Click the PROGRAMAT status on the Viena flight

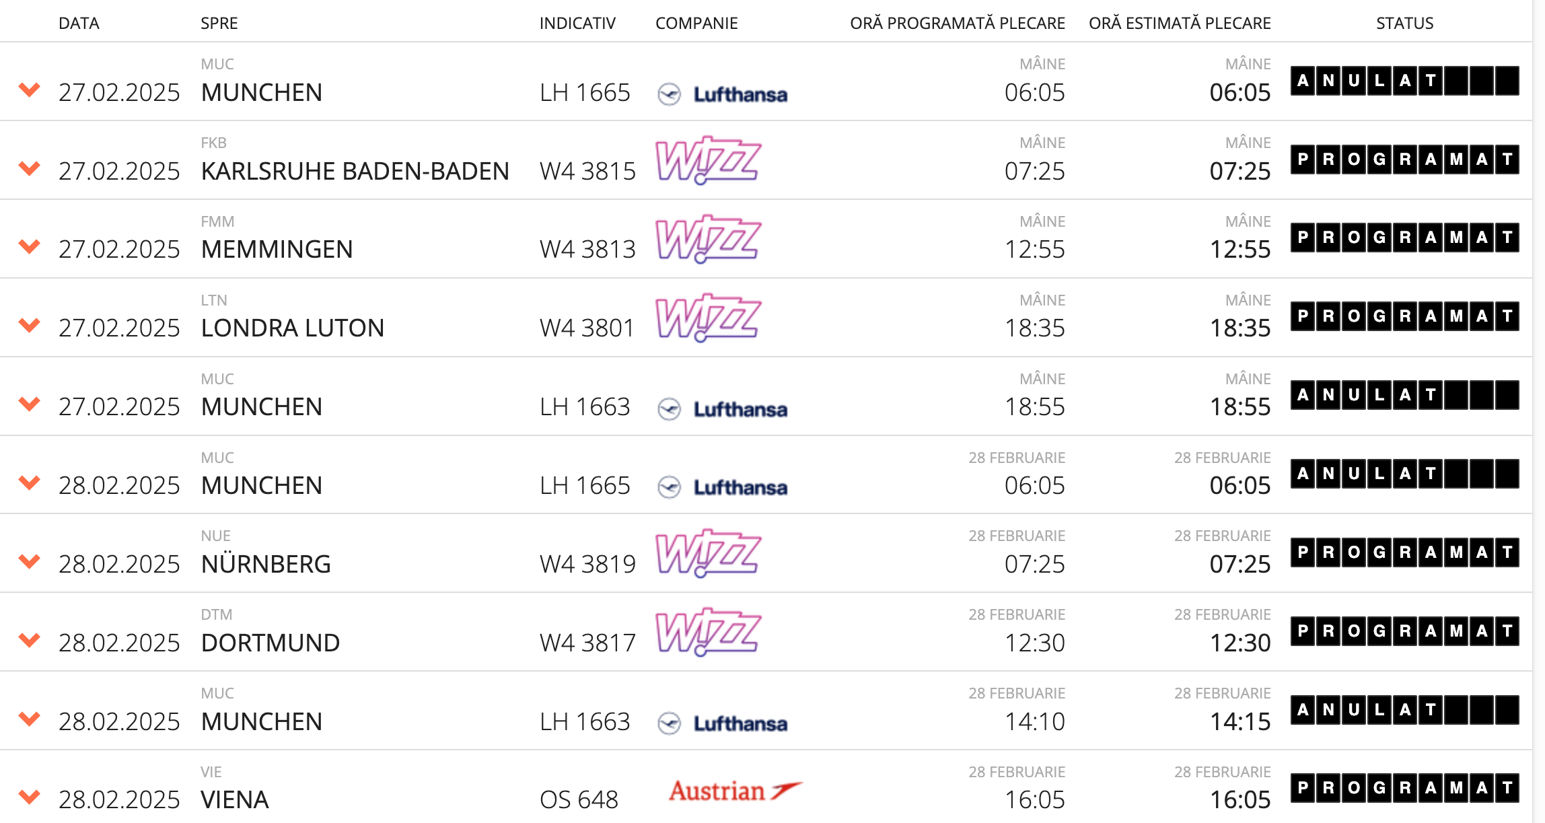1404,788
